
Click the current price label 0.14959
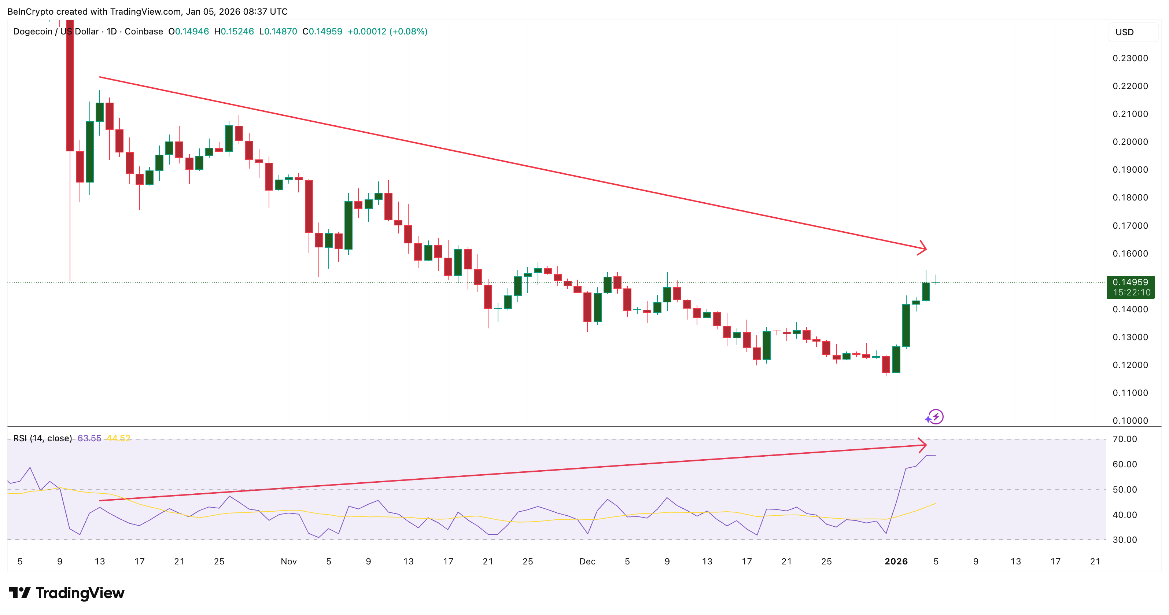[1132, 282]
